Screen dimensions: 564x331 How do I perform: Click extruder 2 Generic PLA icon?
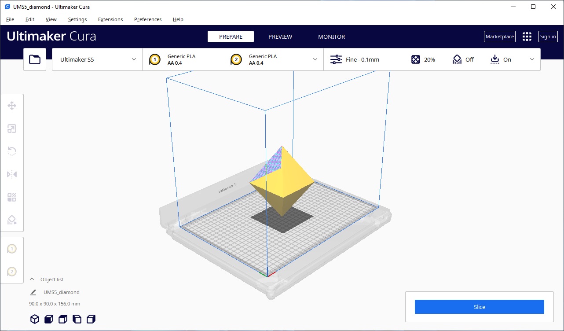pyautogui.click(x=236, y=59)
